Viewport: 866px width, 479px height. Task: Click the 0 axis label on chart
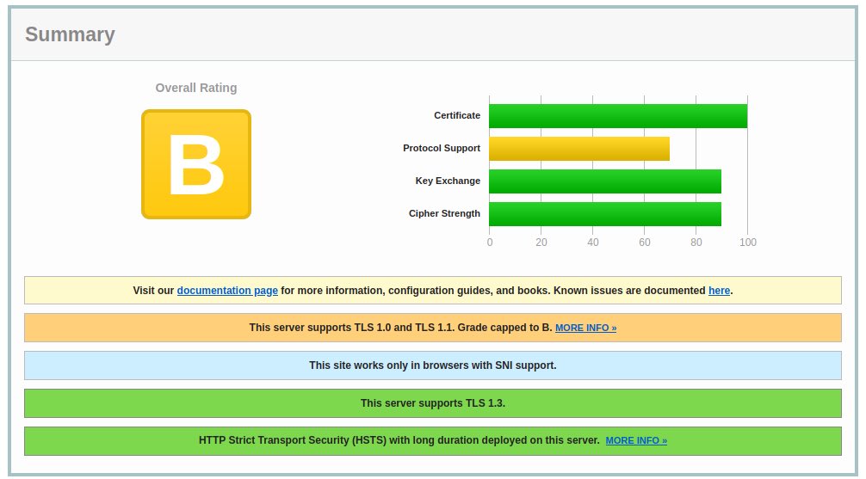coord(490,243)
